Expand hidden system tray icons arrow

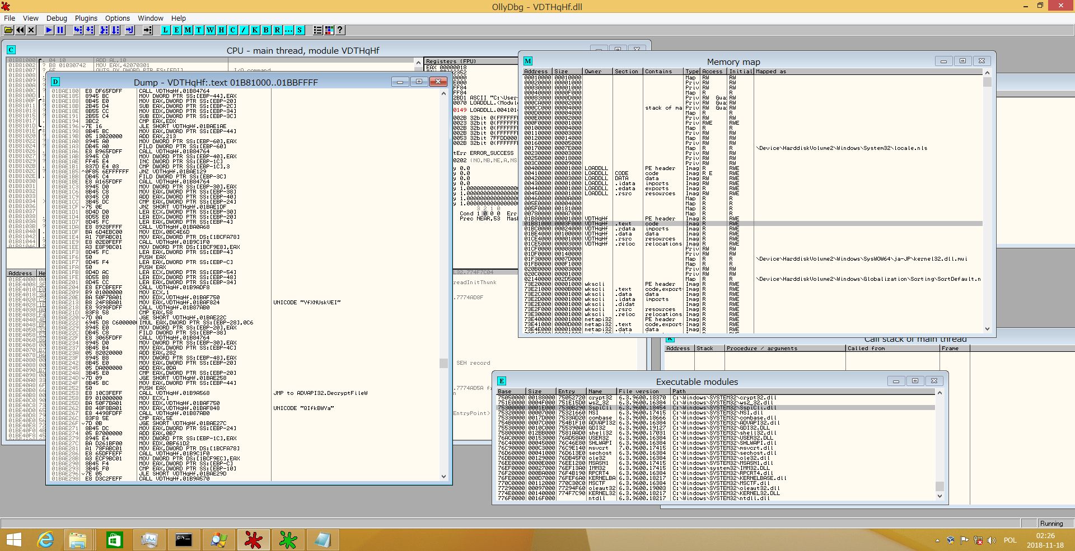pyautogui.click(x=937, y=540)
